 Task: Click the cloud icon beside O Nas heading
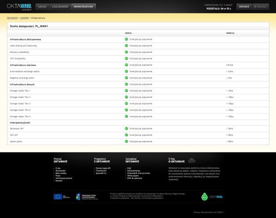point(192,160)
